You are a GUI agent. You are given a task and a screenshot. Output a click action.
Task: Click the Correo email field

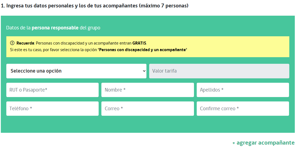click(x=148, y=109)
